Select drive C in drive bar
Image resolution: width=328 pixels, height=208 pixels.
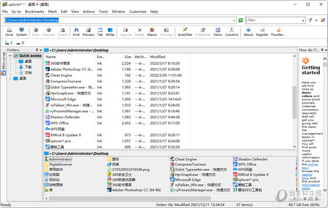pyautogui.click(x=9, y=43)
